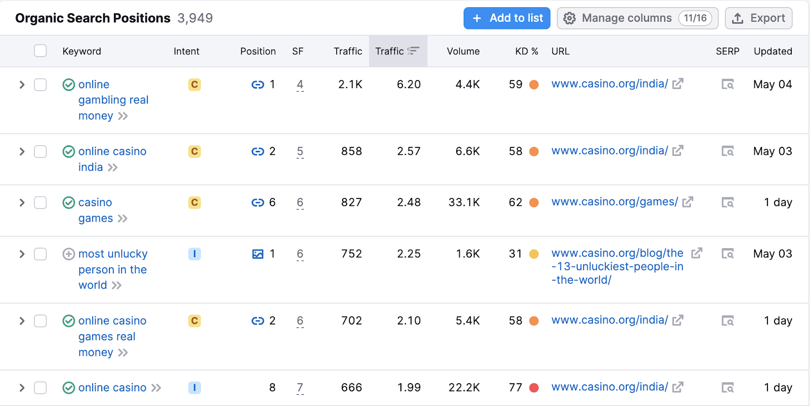Click the plus icon beside most unlucky person keyword
The image size is (810, 406).
69,254
